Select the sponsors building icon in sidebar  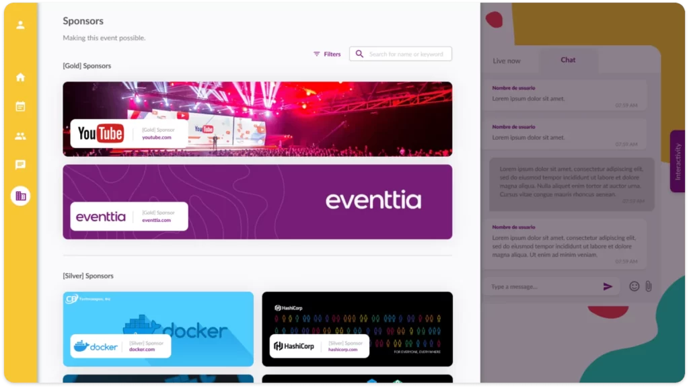[x=20, y=196]
